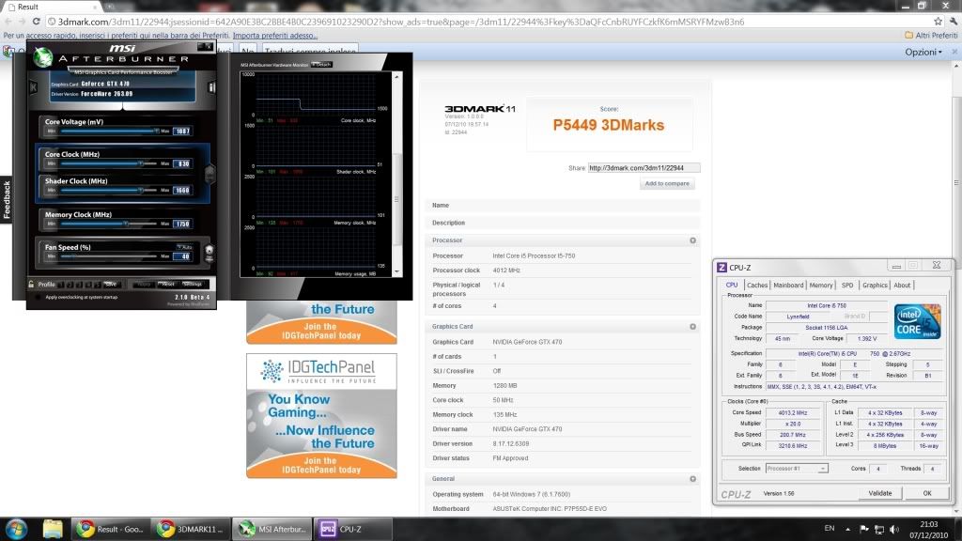This screenshot has height=541, width=962.
Task: Collapse the Graphics Card section
Action: coord(692,327)
